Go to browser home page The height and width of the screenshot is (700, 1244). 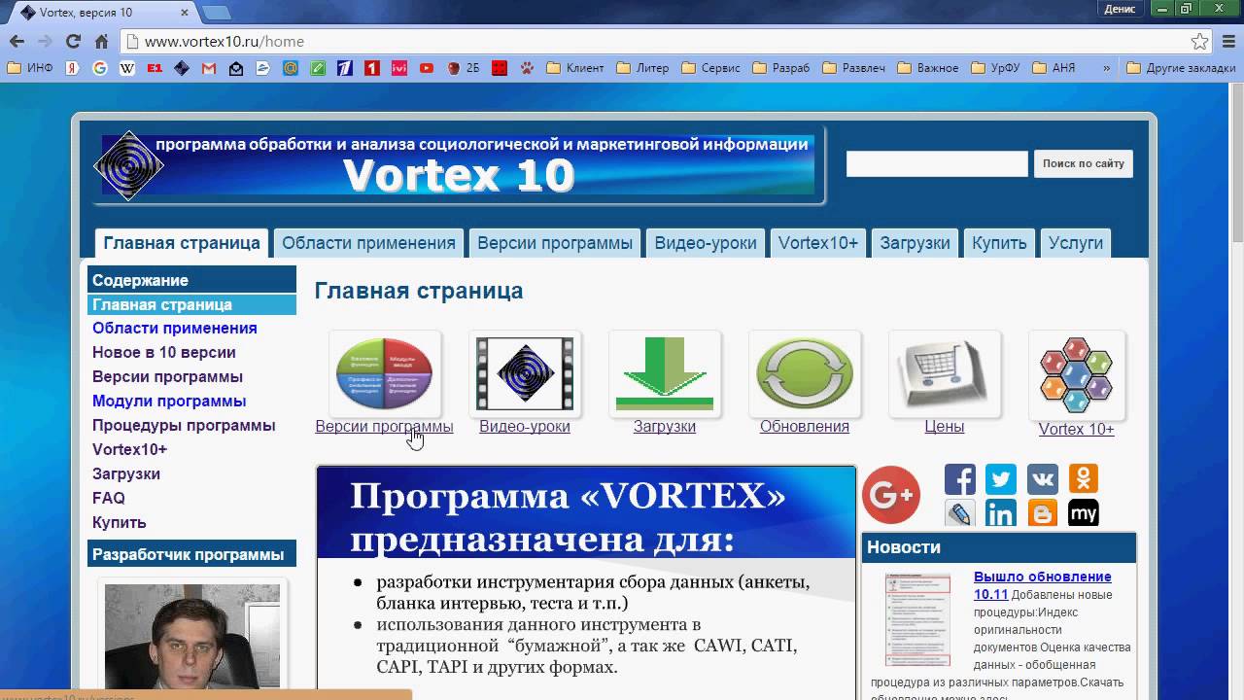click(101, 41)
